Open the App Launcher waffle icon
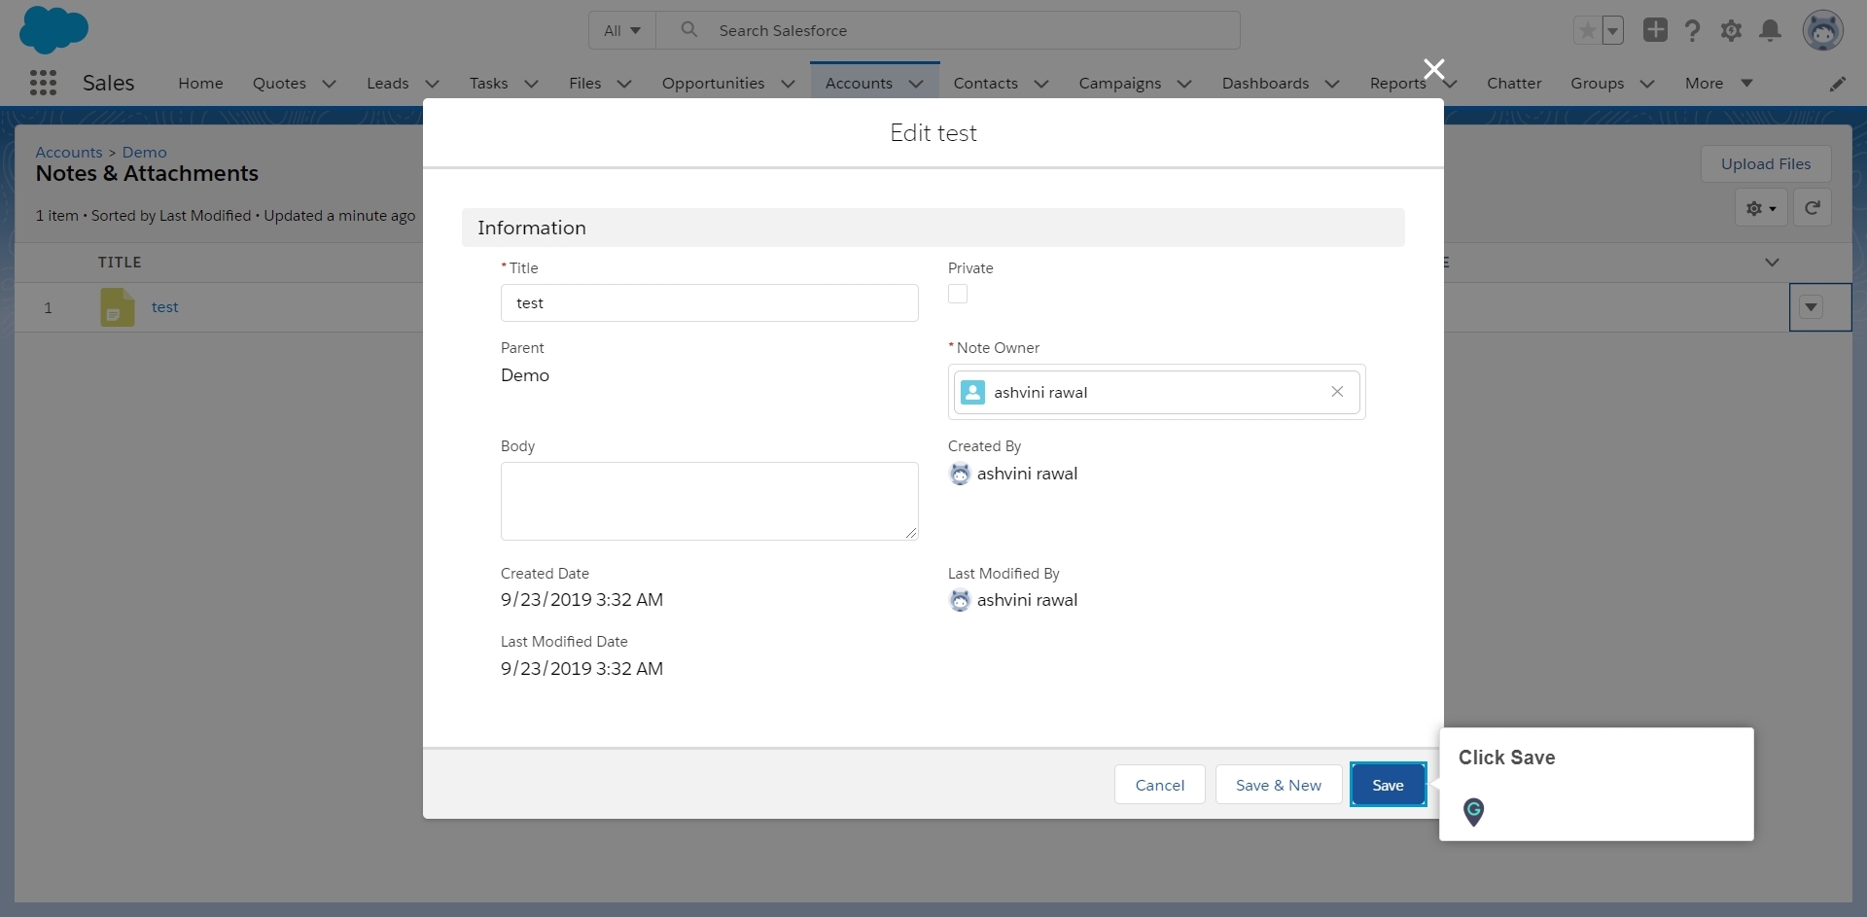 [43, 83]
